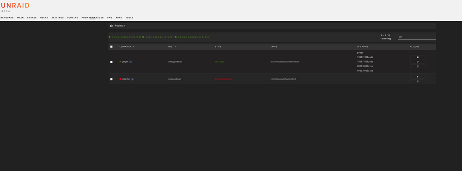
Task: Open the jellyfin container name
Action: coord(125,62)
